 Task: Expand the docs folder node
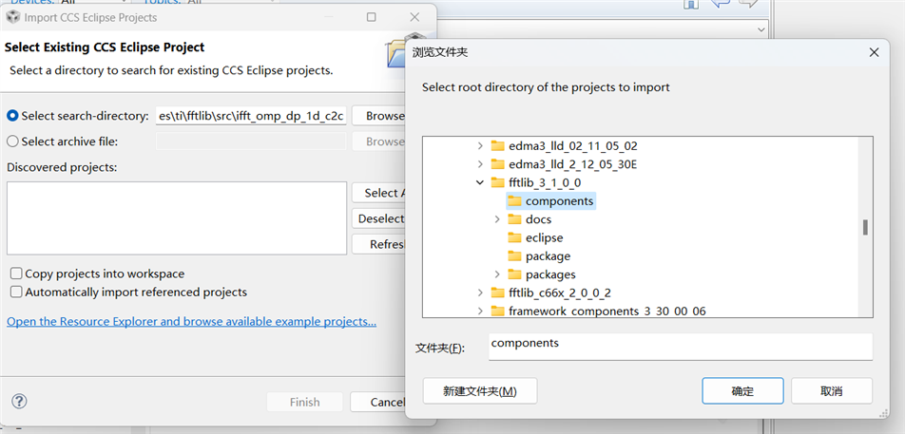(497, 219)
